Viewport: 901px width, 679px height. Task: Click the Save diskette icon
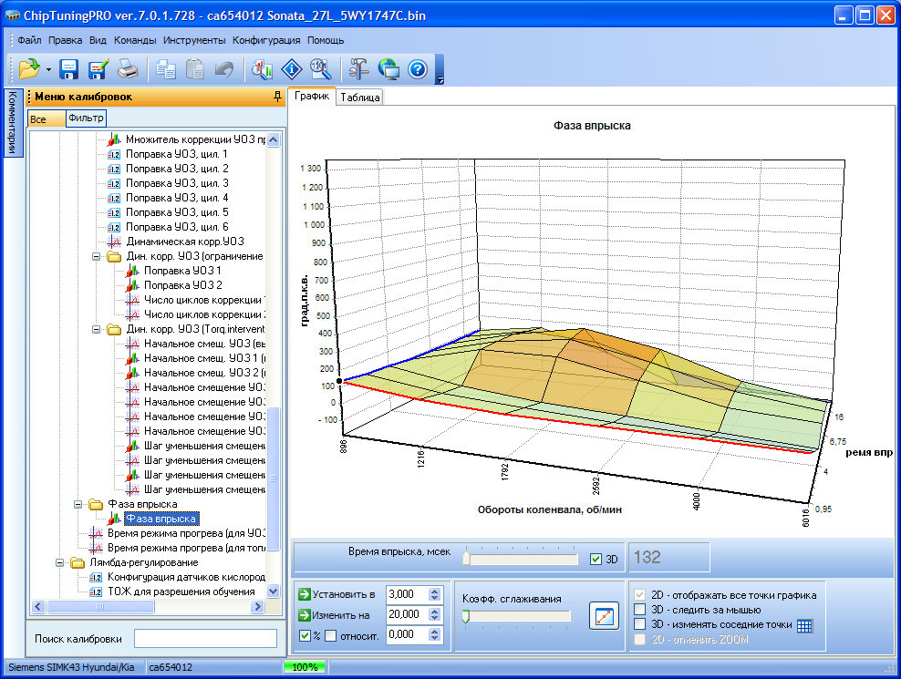pyautogui.click(x=70, y=69)
